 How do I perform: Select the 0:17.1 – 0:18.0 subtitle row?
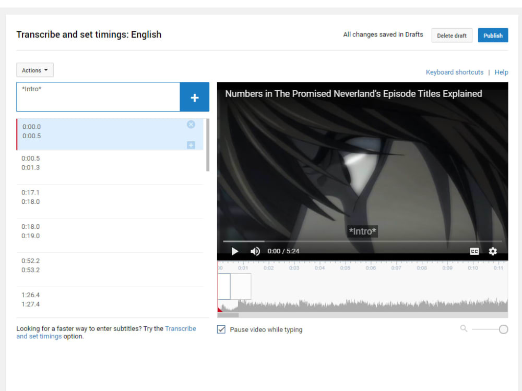(x=110, y=201)
